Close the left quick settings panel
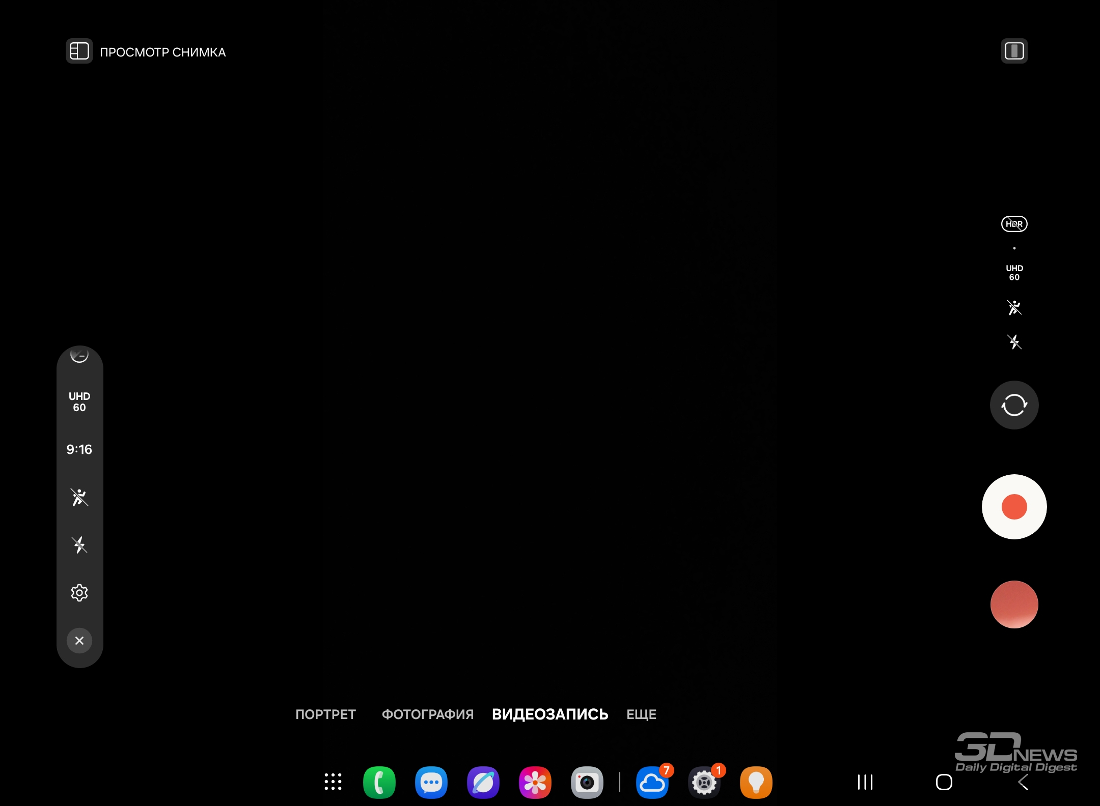The image size is (1100, 806). click(x=79, y=641)
